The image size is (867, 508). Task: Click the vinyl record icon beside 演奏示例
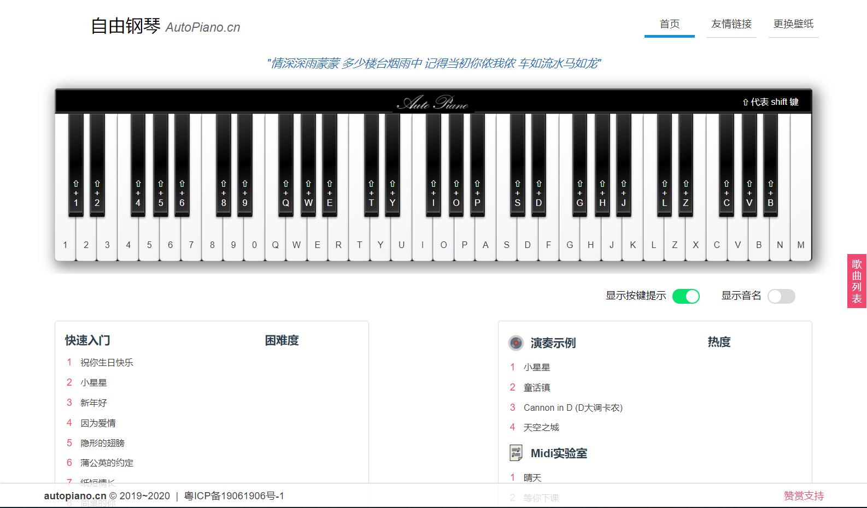point(516,343)
